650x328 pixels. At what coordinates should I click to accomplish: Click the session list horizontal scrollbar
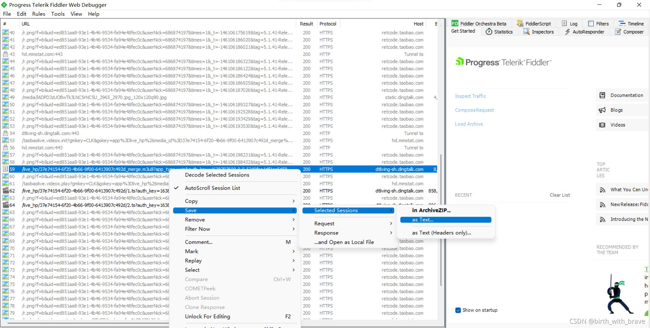pyautogui.click(x=88, y=323)
